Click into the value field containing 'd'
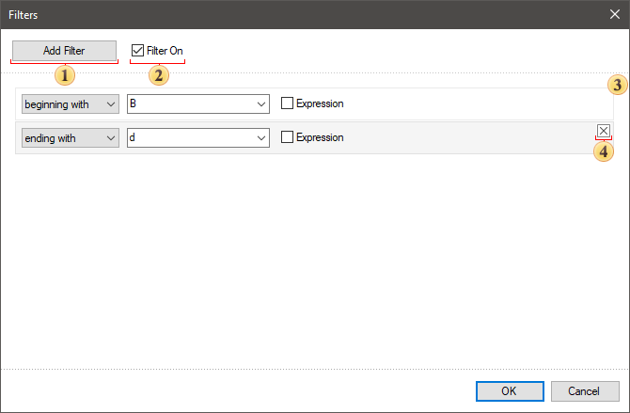The width and height of the screenshot is (630, 413). point(188,137)
